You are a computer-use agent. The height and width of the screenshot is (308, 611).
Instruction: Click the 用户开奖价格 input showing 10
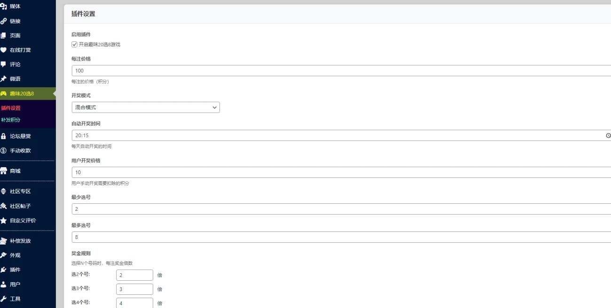pos(342,172)
